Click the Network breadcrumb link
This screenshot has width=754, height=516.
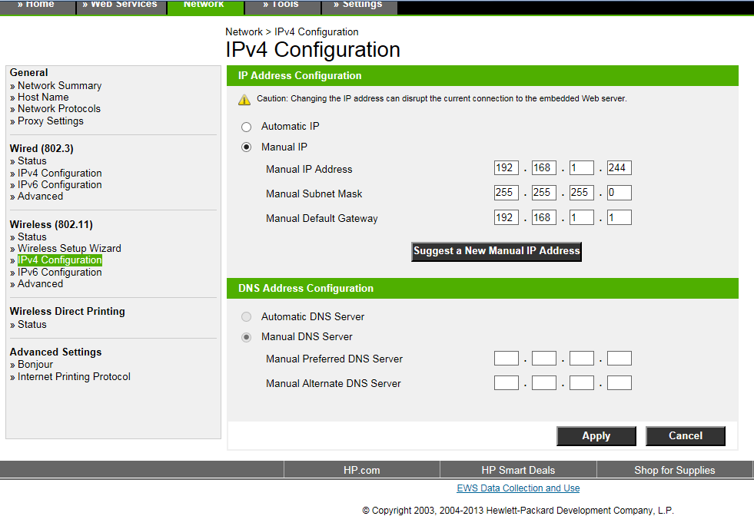click(x=244, y=31)
